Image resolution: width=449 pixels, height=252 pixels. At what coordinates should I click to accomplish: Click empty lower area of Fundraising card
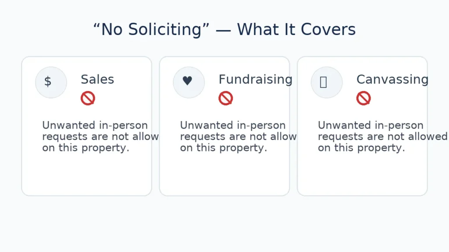pos(224,175)
